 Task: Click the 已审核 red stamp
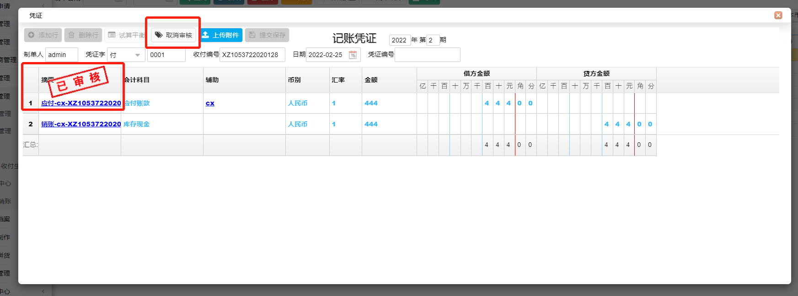pyautogui.click(x=78, y=81)
